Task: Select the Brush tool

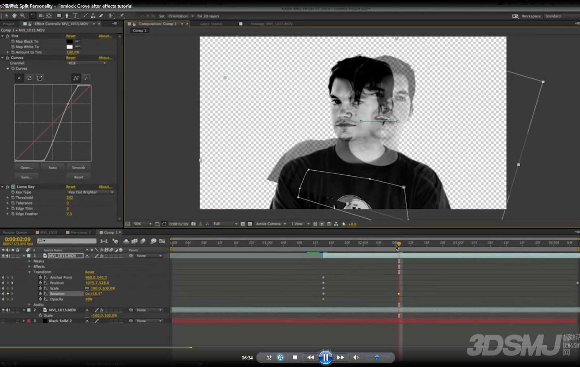Action: [x=85, y=16]
